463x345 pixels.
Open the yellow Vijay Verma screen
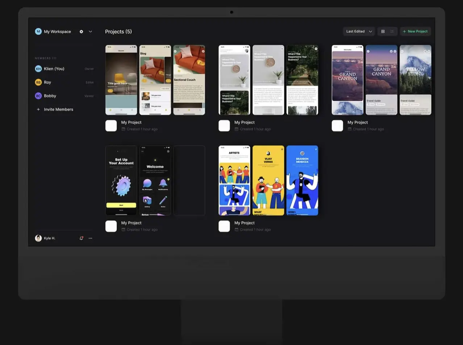pyautogui.click(x=268, y=180)
